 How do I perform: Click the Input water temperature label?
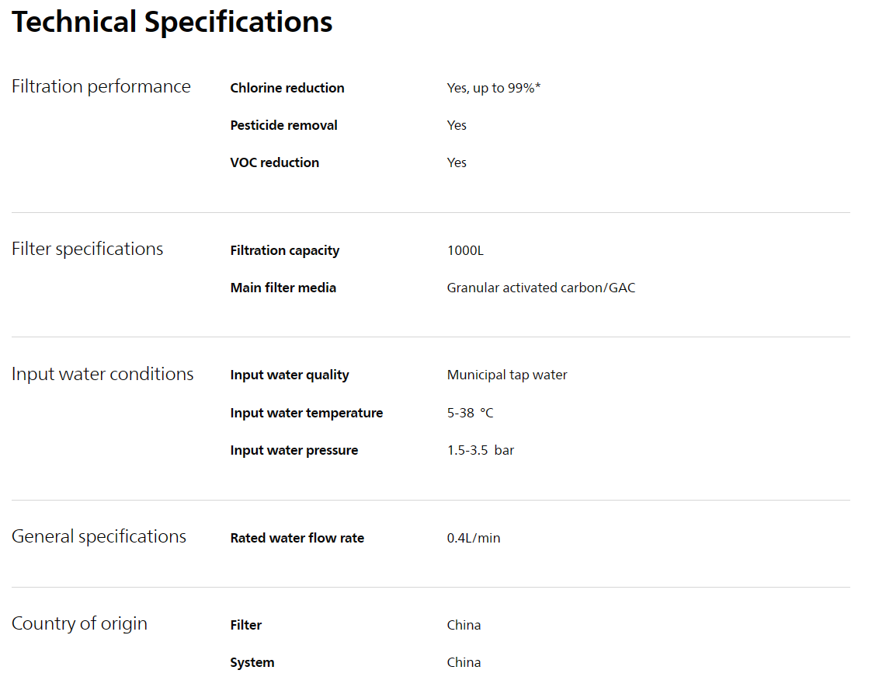click(307, 413)
